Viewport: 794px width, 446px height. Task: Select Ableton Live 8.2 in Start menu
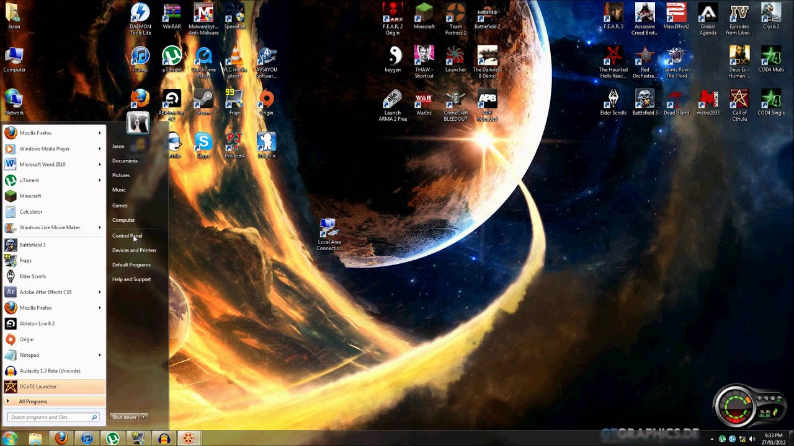click(55, 323)
